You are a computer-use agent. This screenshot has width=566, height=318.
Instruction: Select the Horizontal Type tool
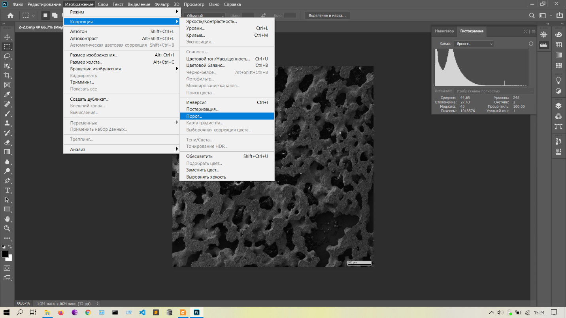point(7,190)
